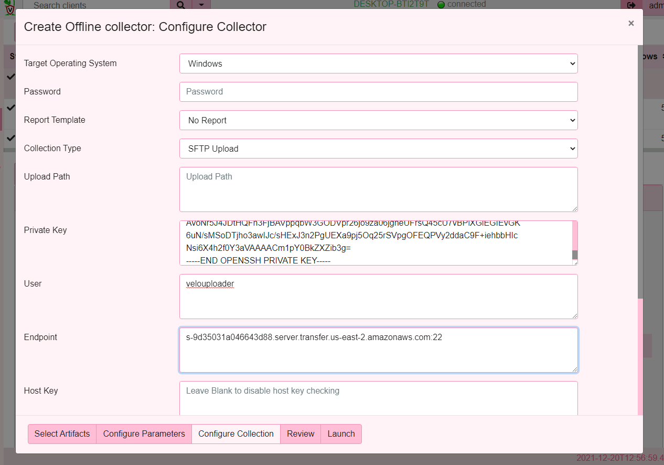Focus the Password input field
The width and height of the screenshot is (664, 465).
[378, 92]
